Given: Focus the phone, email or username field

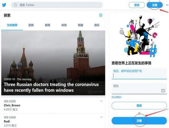Looking at the screenshot, I should click(139, 74).
